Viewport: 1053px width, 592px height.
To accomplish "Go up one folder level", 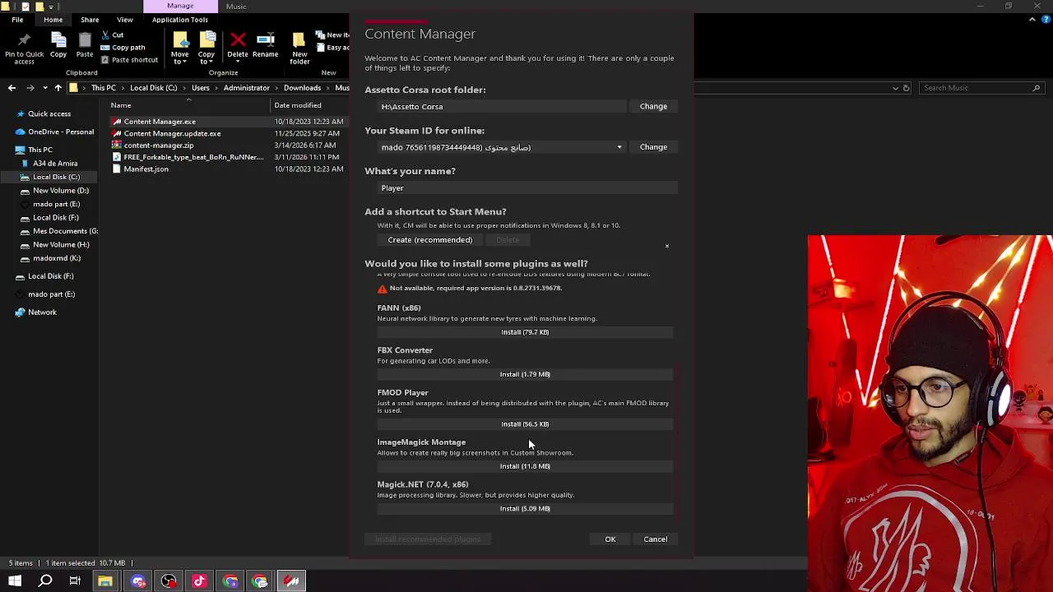I will (x=58, y=88).
